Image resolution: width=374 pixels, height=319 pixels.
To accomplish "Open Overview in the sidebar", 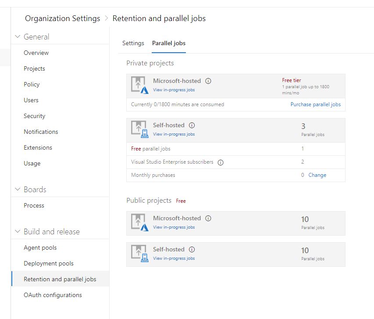I will 36,53.
